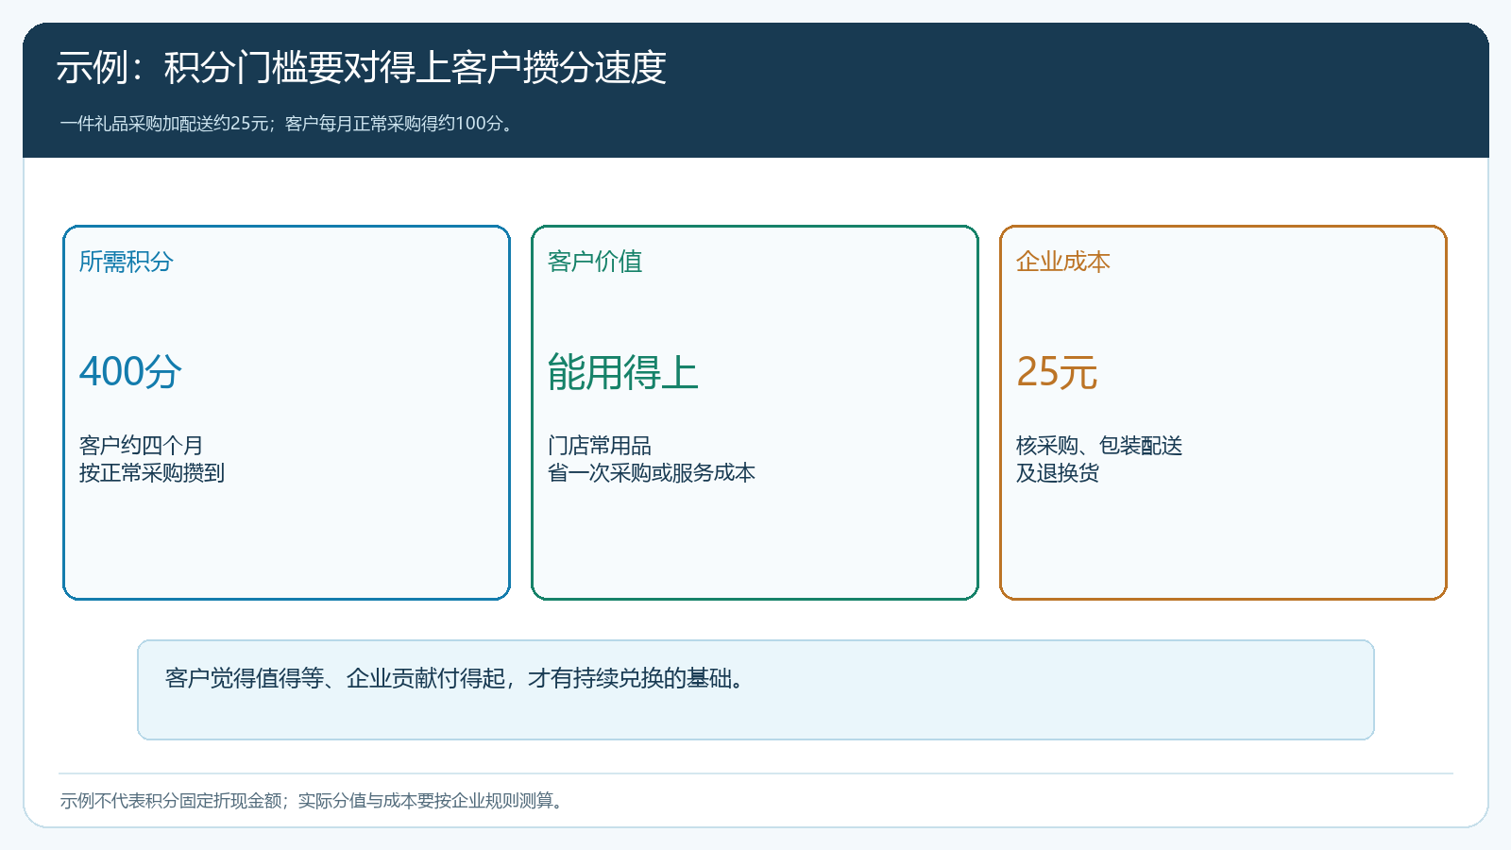Viewport: 1511px width, 850px height.
Task: Click the 企业成本 card heading
Action: tap(1063, 262)
